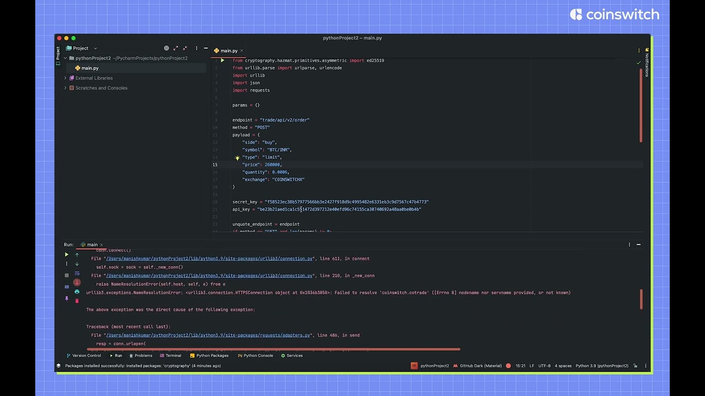
Task: Click Run console vertical scrollbar
Action: click(x=641, y=300)
